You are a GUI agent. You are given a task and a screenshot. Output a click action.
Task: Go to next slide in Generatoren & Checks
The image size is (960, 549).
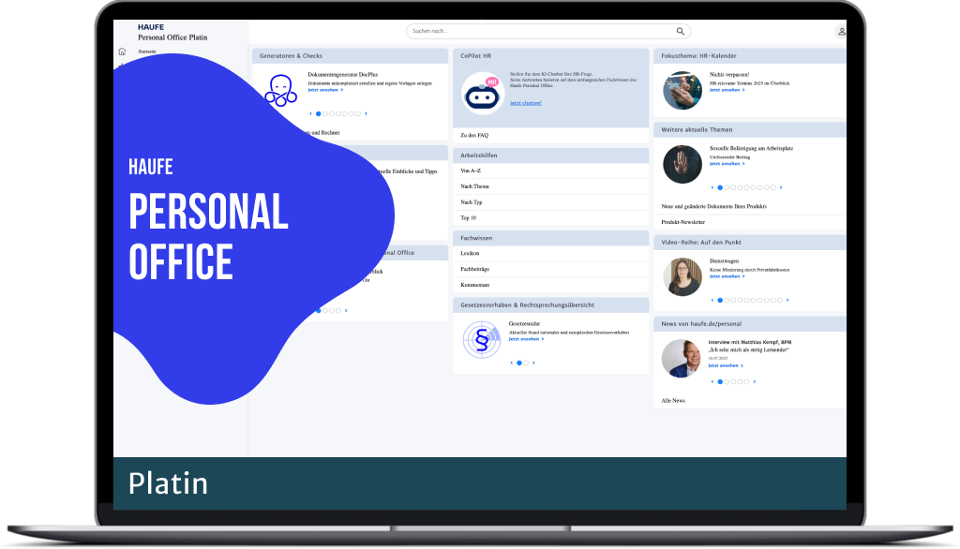pos(367,114)
